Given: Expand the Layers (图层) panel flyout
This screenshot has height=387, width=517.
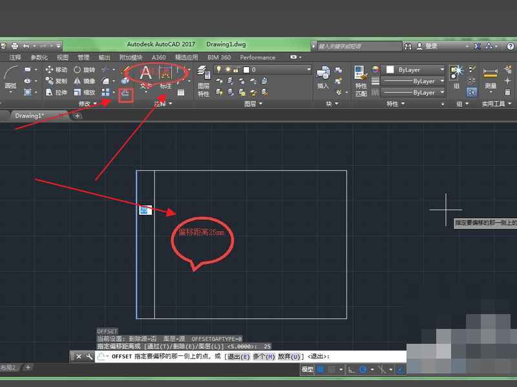Looking at the screenshot, I should click(253, 104).
